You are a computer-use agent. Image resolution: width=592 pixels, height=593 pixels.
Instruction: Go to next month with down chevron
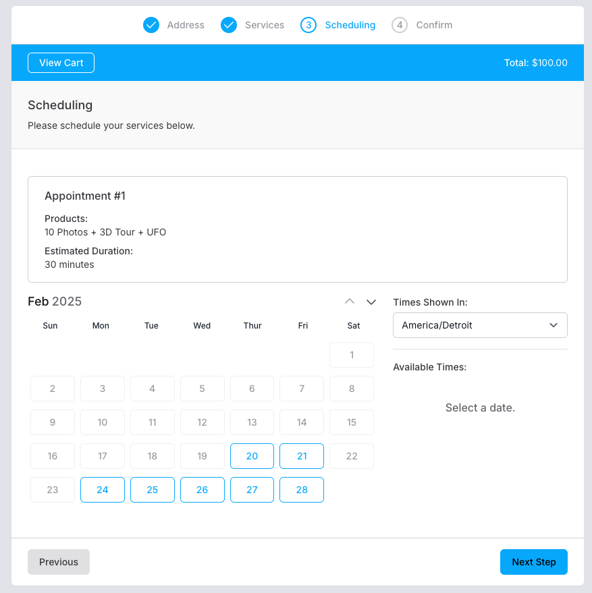[371, 302]
